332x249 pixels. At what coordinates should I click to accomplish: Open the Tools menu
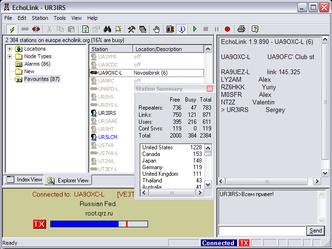coord(59,18)
